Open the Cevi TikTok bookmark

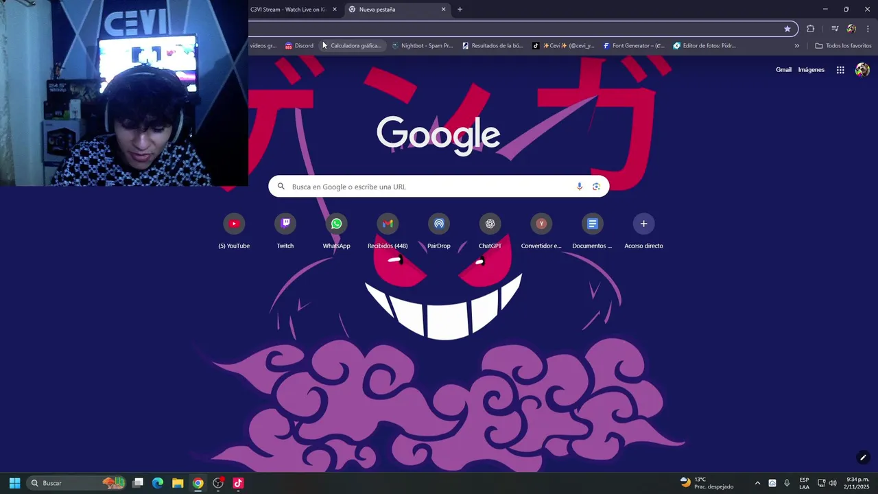click(x=564, y=46)
